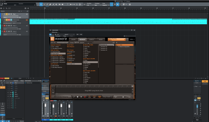Open the Song Creator button
The height and width of the screenshot is (122, 209).
coord(107,97)
